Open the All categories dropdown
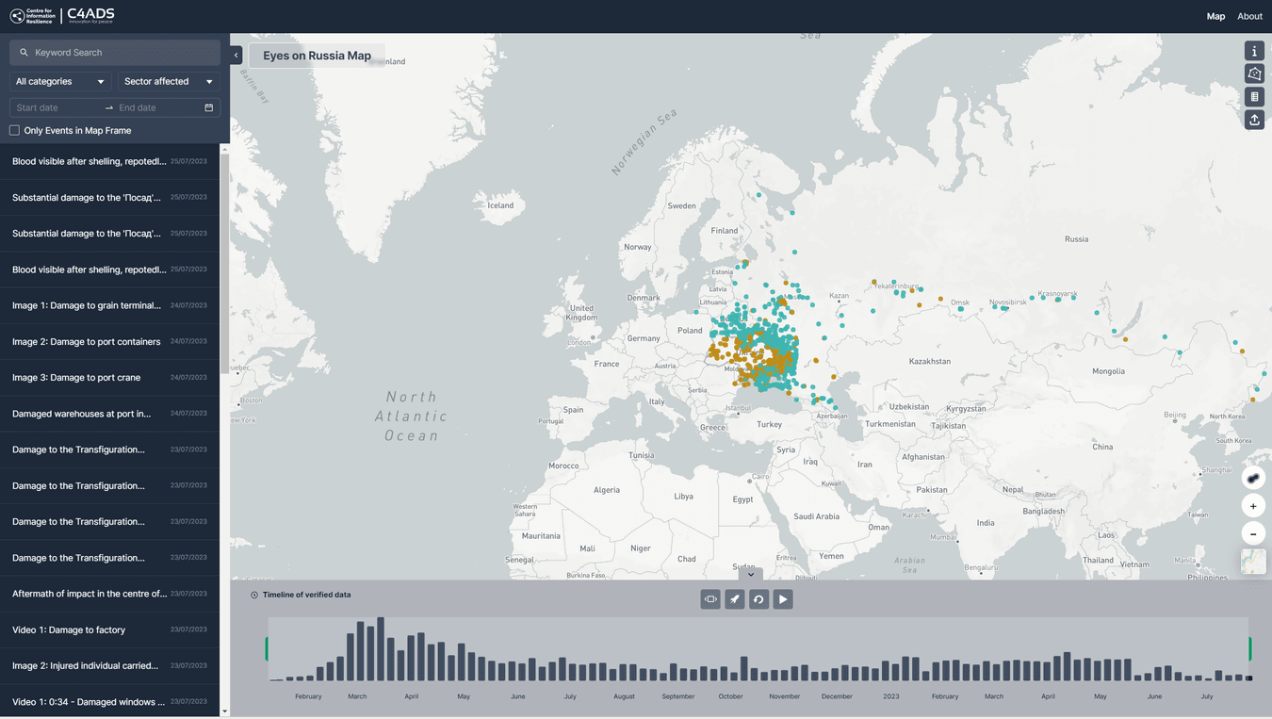This screenshot has width=1272, height=719. 58,81
